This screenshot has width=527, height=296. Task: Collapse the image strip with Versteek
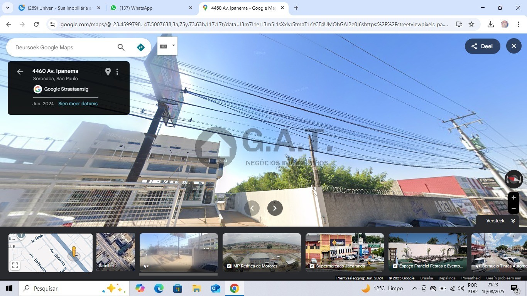500,221
